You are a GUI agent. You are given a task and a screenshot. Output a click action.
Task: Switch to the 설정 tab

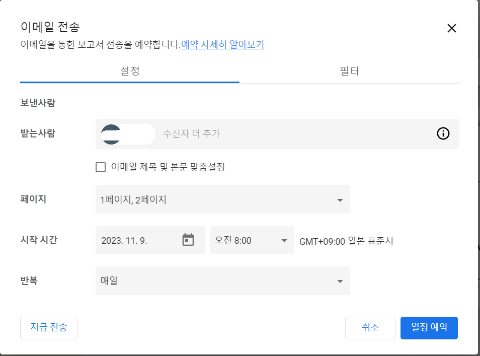coord(130,72)
